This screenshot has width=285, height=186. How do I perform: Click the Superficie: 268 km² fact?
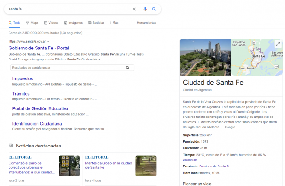click(198, 135)
